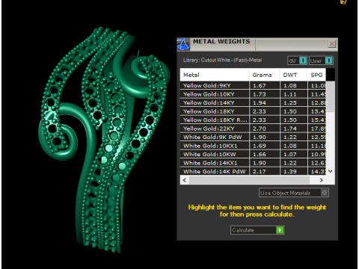The height and width of the screenshot is (269, 359).
Task: Click the 1.74 DWT value
Action: pyautogui.click(x=290, y=129)
